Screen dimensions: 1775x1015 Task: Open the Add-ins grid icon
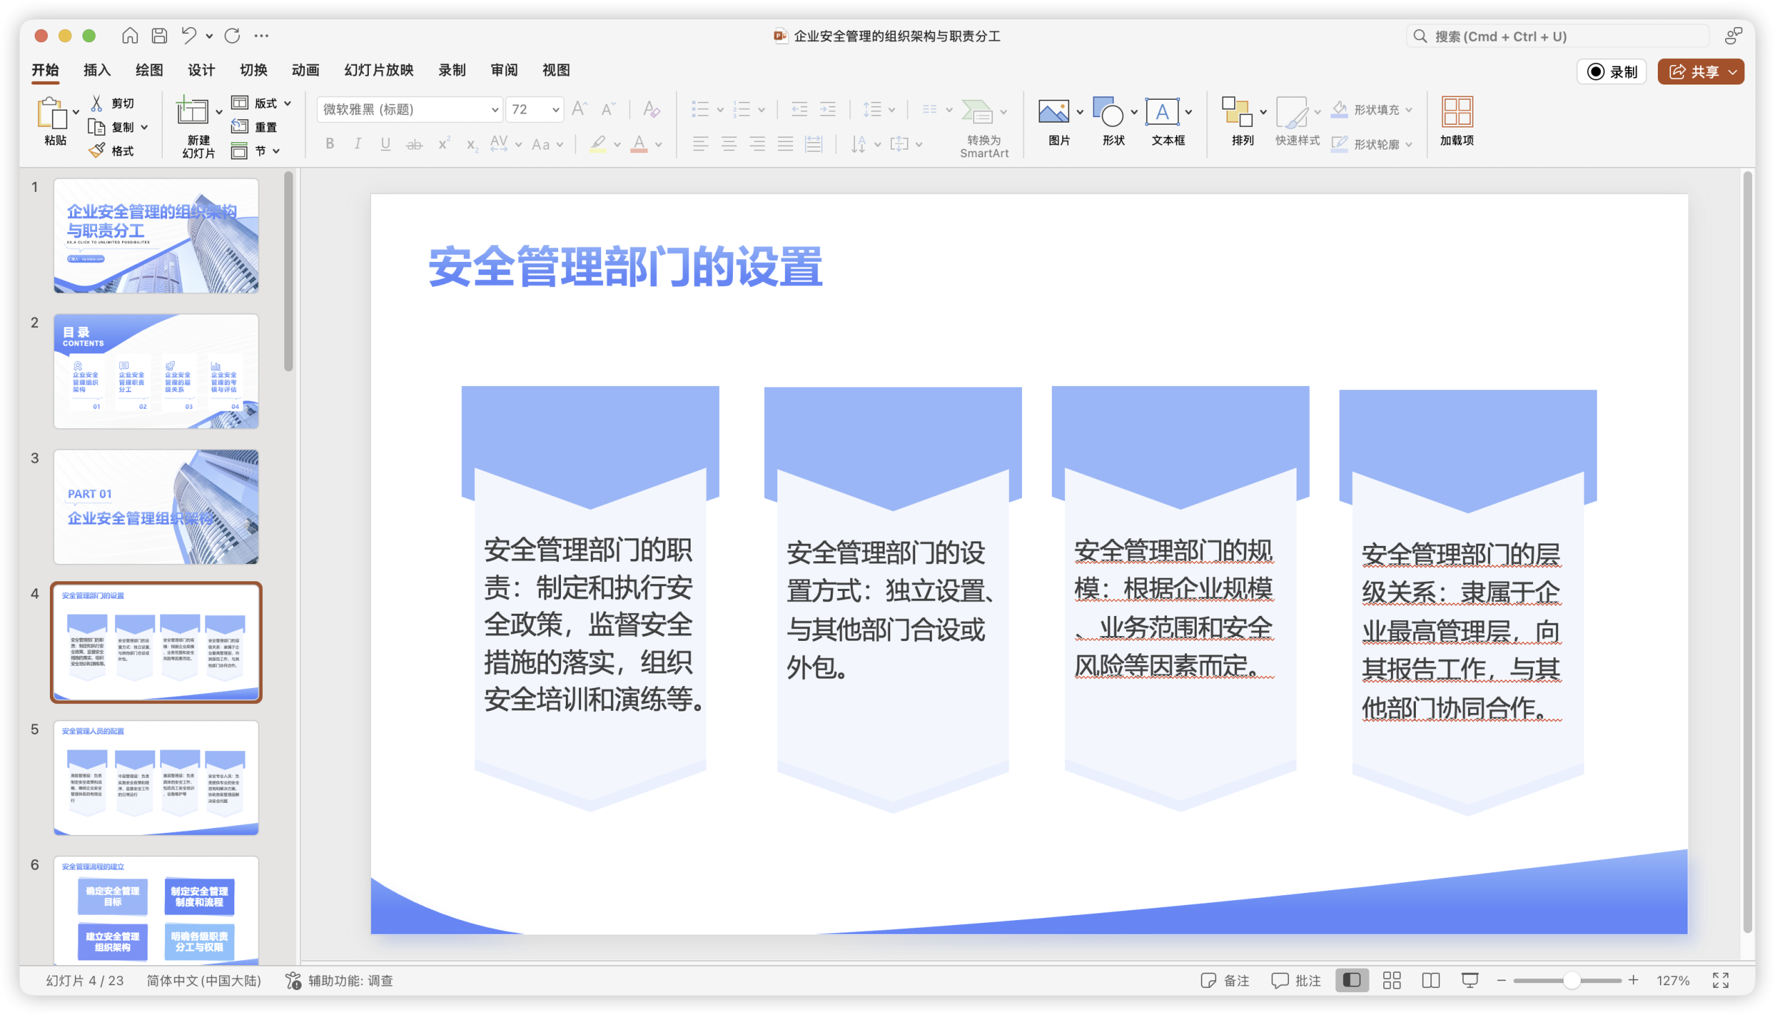coord(1457,112)
